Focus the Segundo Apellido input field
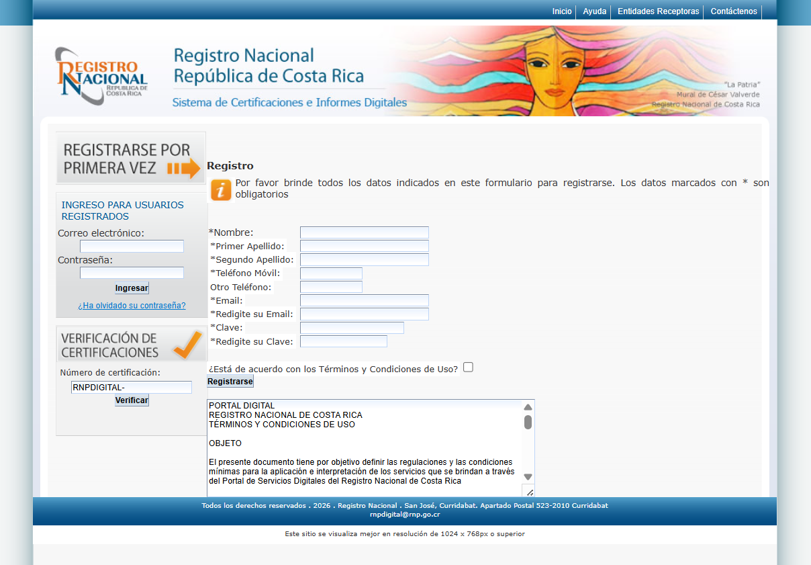Viewport: 811px width, 565px height. pos(365,259)
